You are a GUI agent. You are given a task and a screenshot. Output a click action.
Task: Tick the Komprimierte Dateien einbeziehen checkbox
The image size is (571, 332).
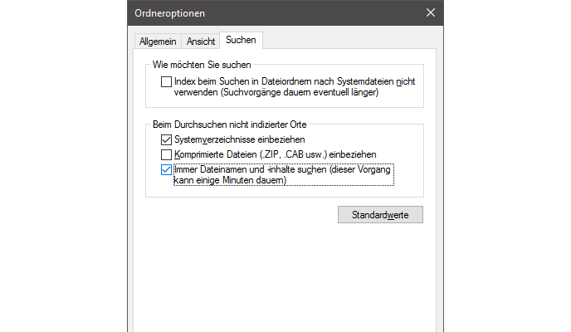click(166, 154)
